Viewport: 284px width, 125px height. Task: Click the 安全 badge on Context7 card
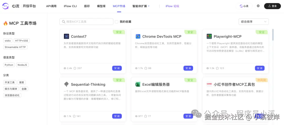click(x=119, y=32)
